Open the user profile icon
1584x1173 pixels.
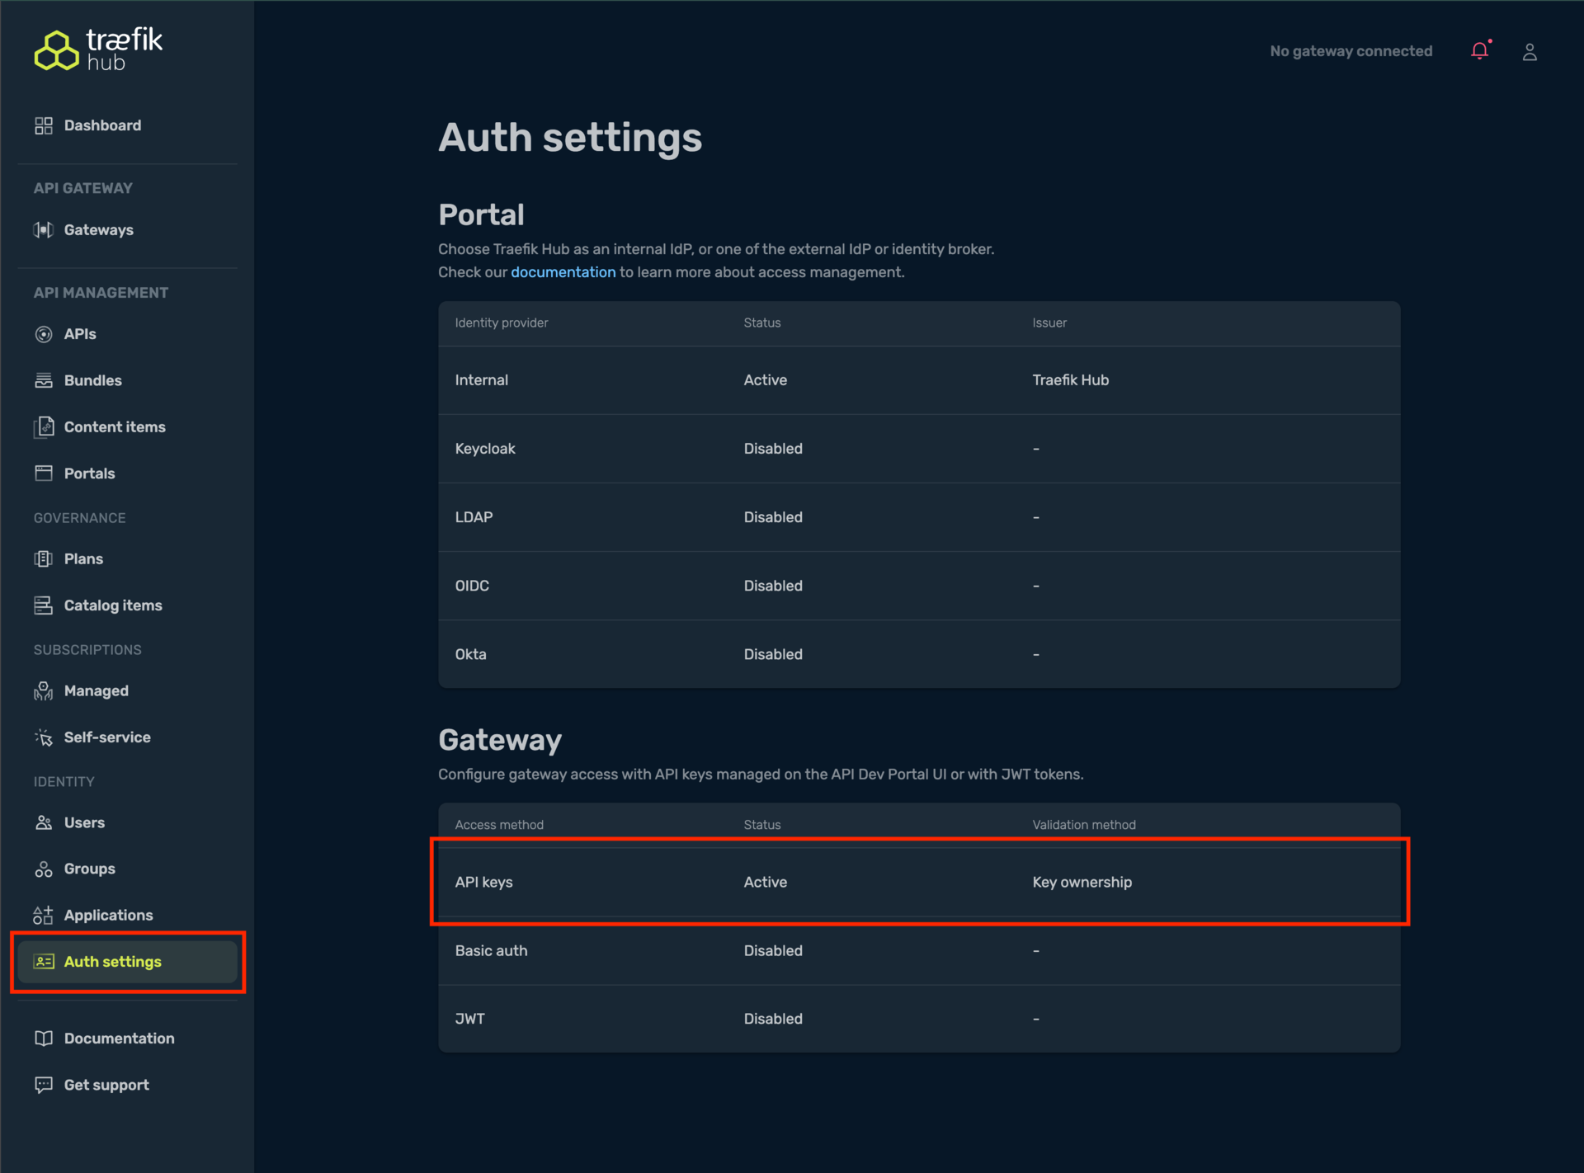tap(1530, 52)
